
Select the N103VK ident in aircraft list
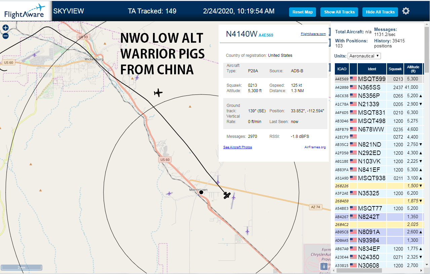pyautogui.click(x=369, y=161)
